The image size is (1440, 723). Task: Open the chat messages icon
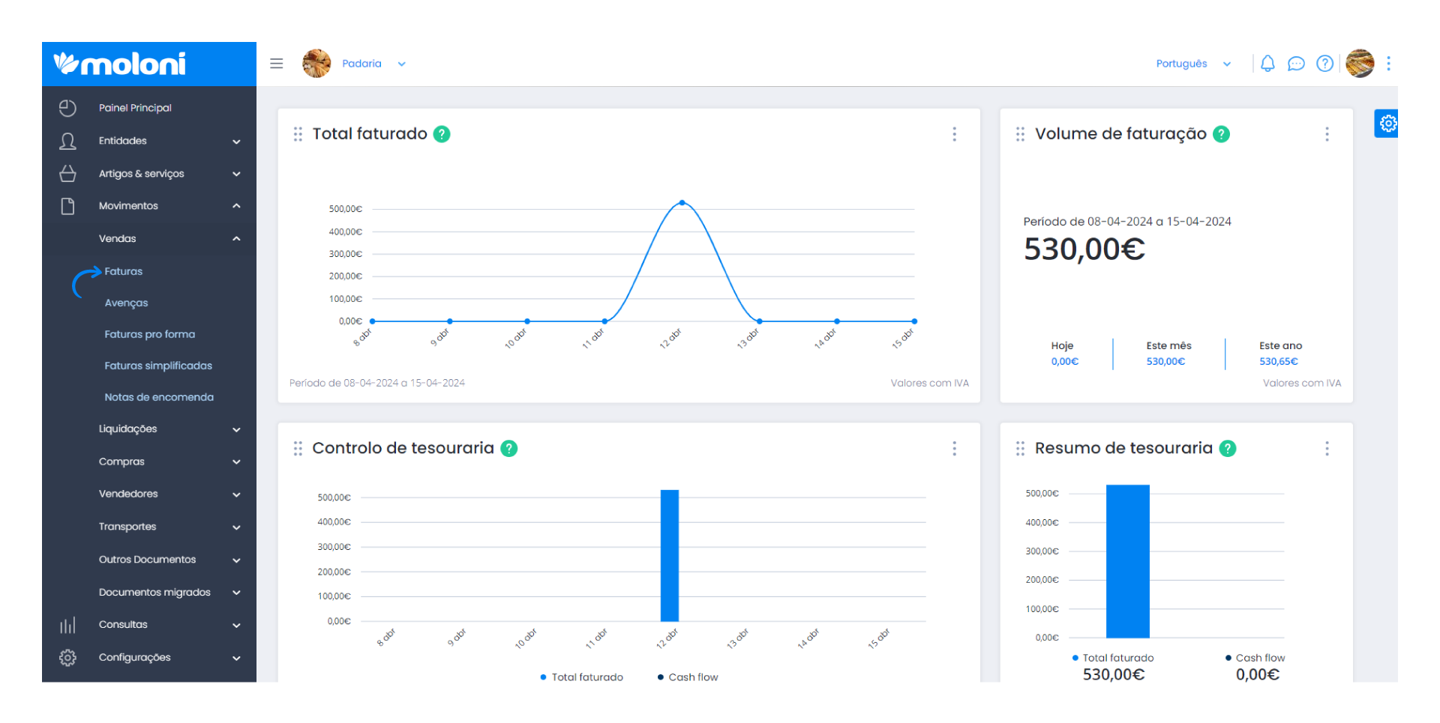[x=1296, y=64]
